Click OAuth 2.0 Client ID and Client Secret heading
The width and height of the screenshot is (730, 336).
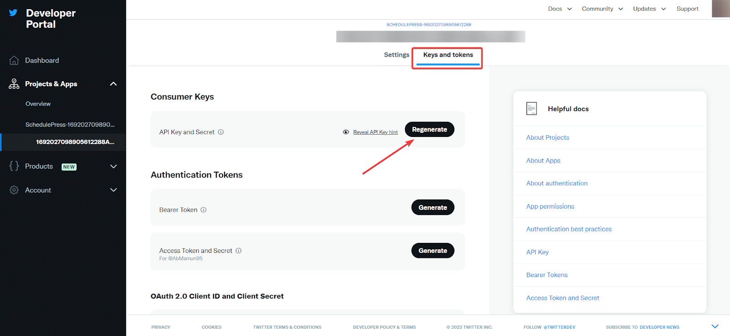pyautogui.click(x=217, y=296)
